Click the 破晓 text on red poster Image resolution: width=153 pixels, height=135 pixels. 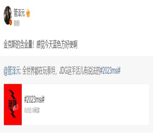click(x=12, y=104)
